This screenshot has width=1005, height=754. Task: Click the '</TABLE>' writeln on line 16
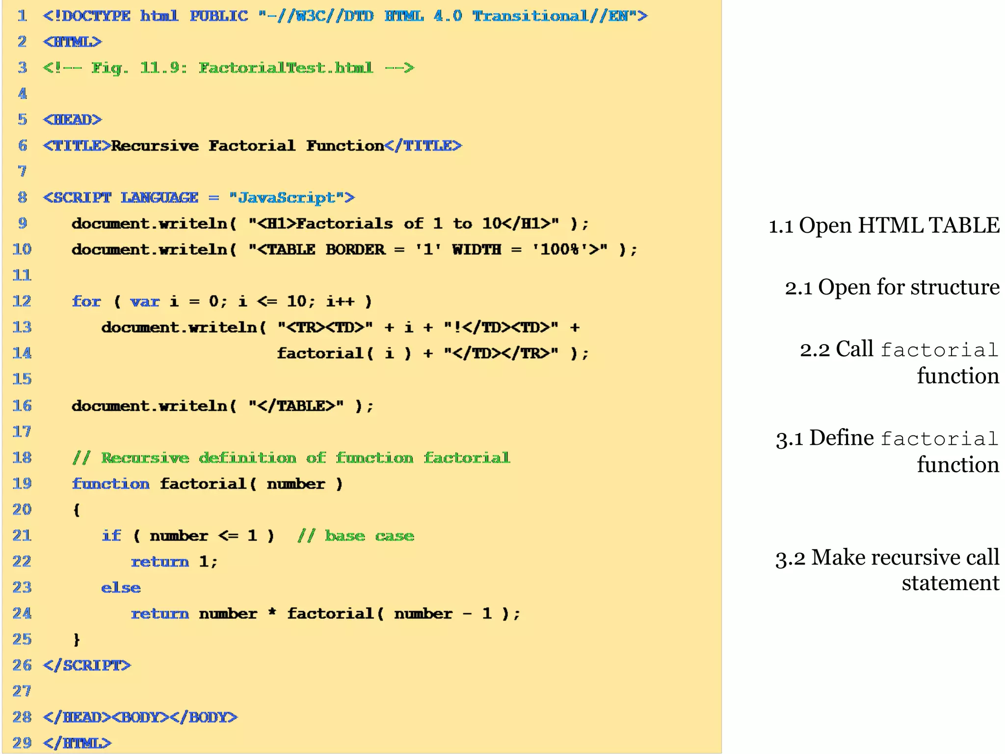(223, 406)
